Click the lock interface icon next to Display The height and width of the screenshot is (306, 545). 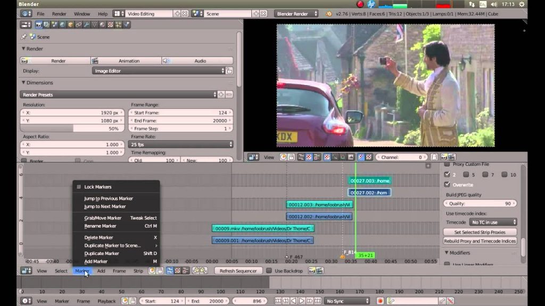[229, 71]
